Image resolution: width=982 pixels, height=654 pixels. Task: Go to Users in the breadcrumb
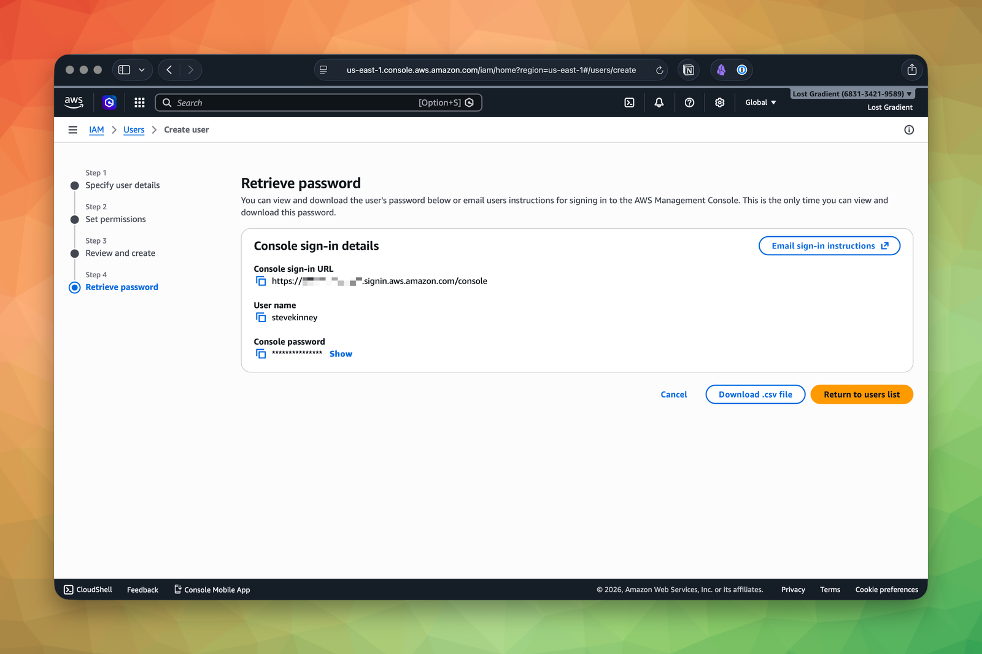point(134,130)
